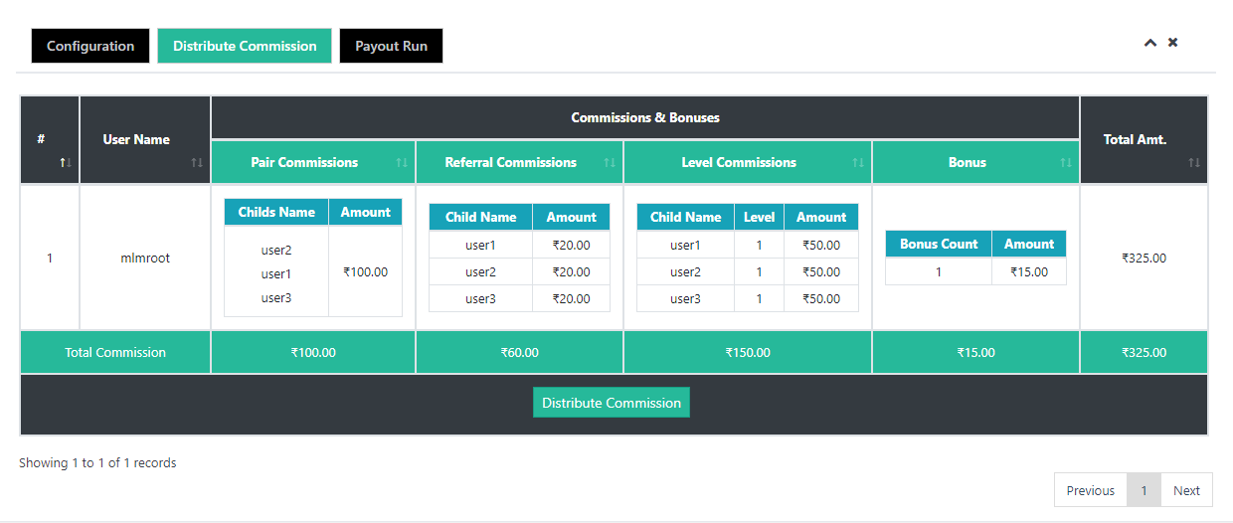
Task: Click sort arrows in User Name header
Action: [x=197, y=162]
